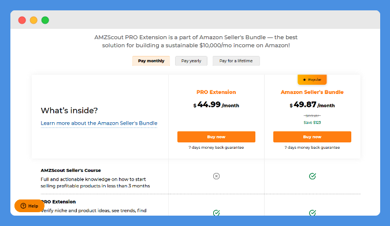Image resolution: width=390 pixels, height=226 pixels.
Task: Click the AMZScout Seller's Course feature title
Action: (x=71, y=170)
